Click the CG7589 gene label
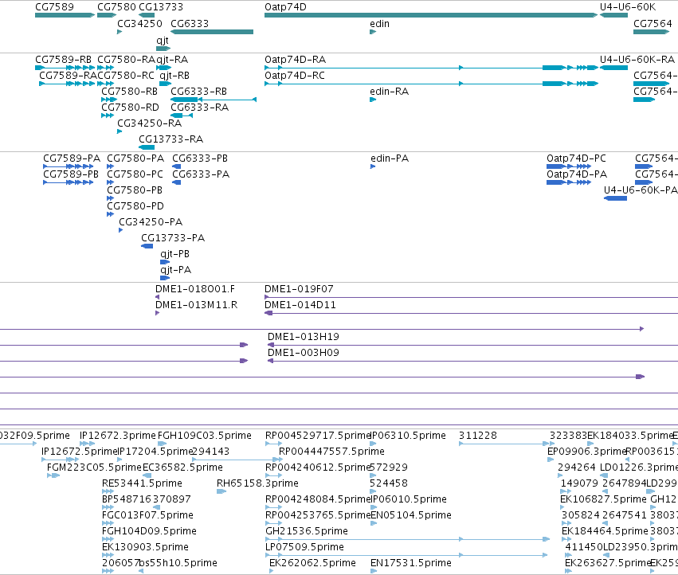 54,7
